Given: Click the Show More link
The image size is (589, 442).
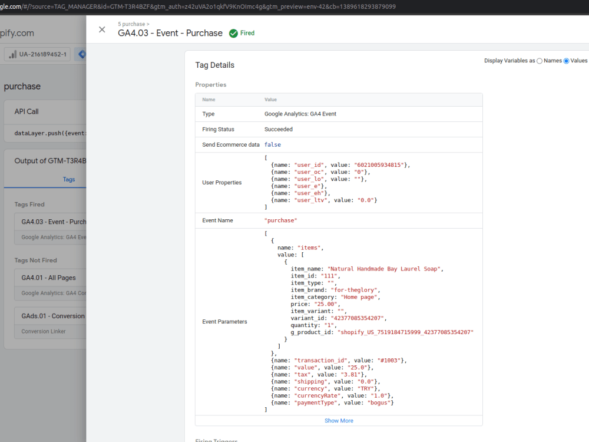Looking at the screenshot, I should click(339, 421).
